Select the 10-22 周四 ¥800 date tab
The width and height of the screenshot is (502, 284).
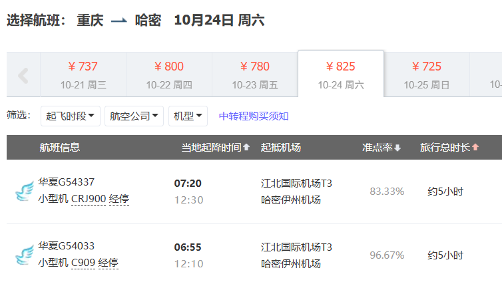point(169,75)
